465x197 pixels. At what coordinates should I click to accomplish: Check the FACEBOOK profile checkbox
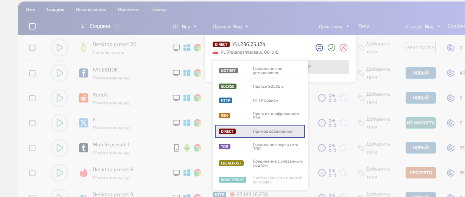click(x=33, y=73)
